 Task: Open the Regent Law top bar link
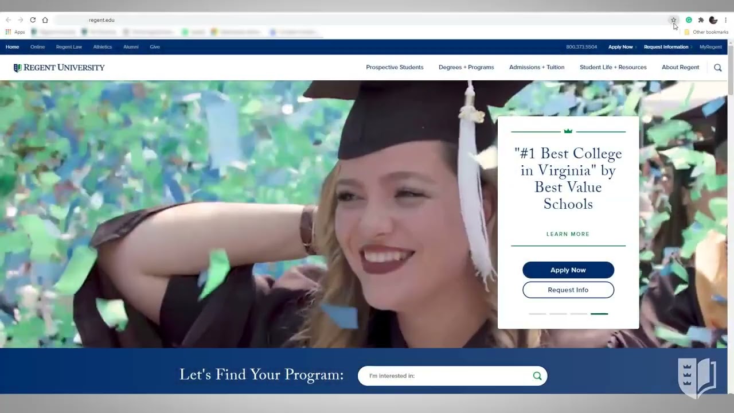[x=69, y=47]
